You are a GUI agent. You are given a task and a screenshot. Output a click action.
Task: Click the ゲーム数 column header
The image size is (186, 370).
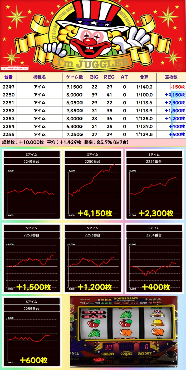[x=75, y=77]
